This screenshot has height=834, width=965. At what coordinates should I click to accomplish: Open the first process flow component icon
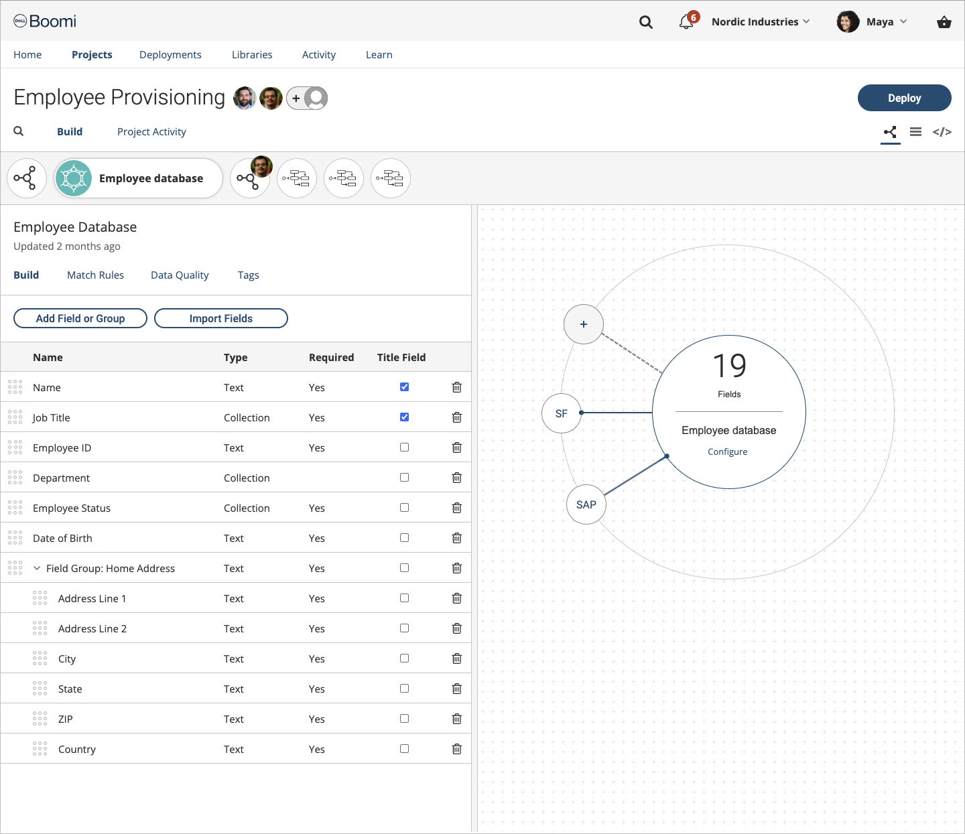pyautogui.click(x=27, y=178)
